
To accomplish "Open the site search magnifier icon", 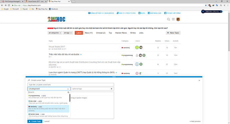I will (169, 19).
